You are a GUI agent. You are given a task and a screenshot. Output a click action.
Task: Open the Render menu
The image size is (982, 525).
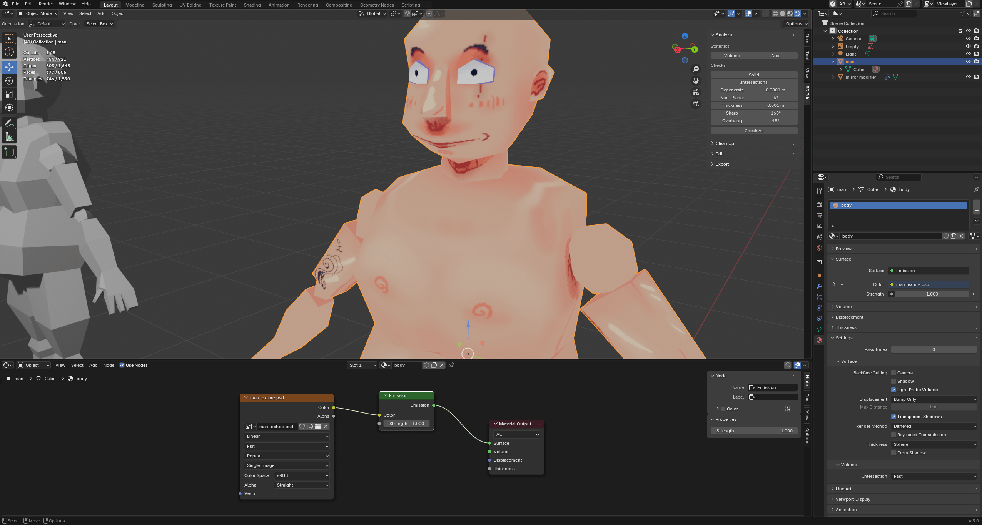(46, 4)
